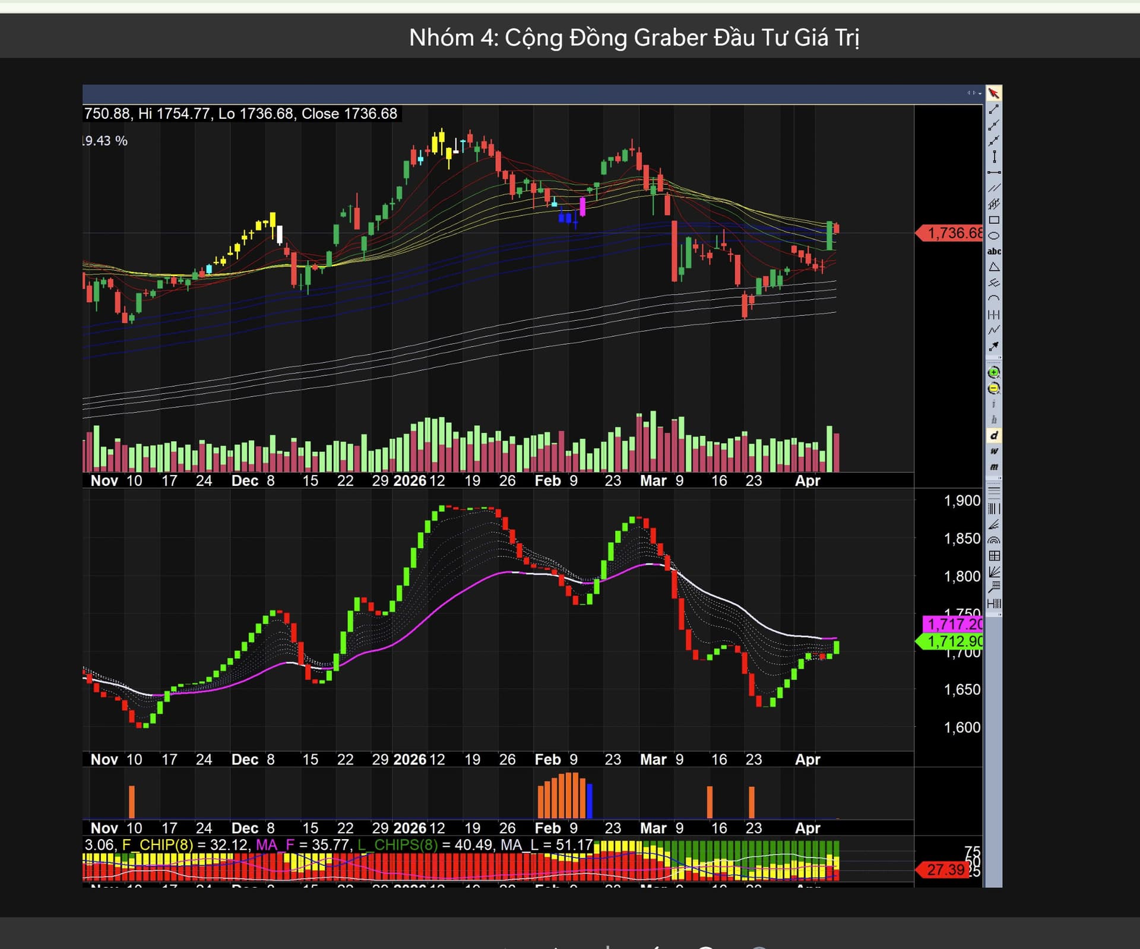Select the abc text annotation tool
Image resolution: width=1140 pixels, height=949 pixels.
[x=993, y=251]
